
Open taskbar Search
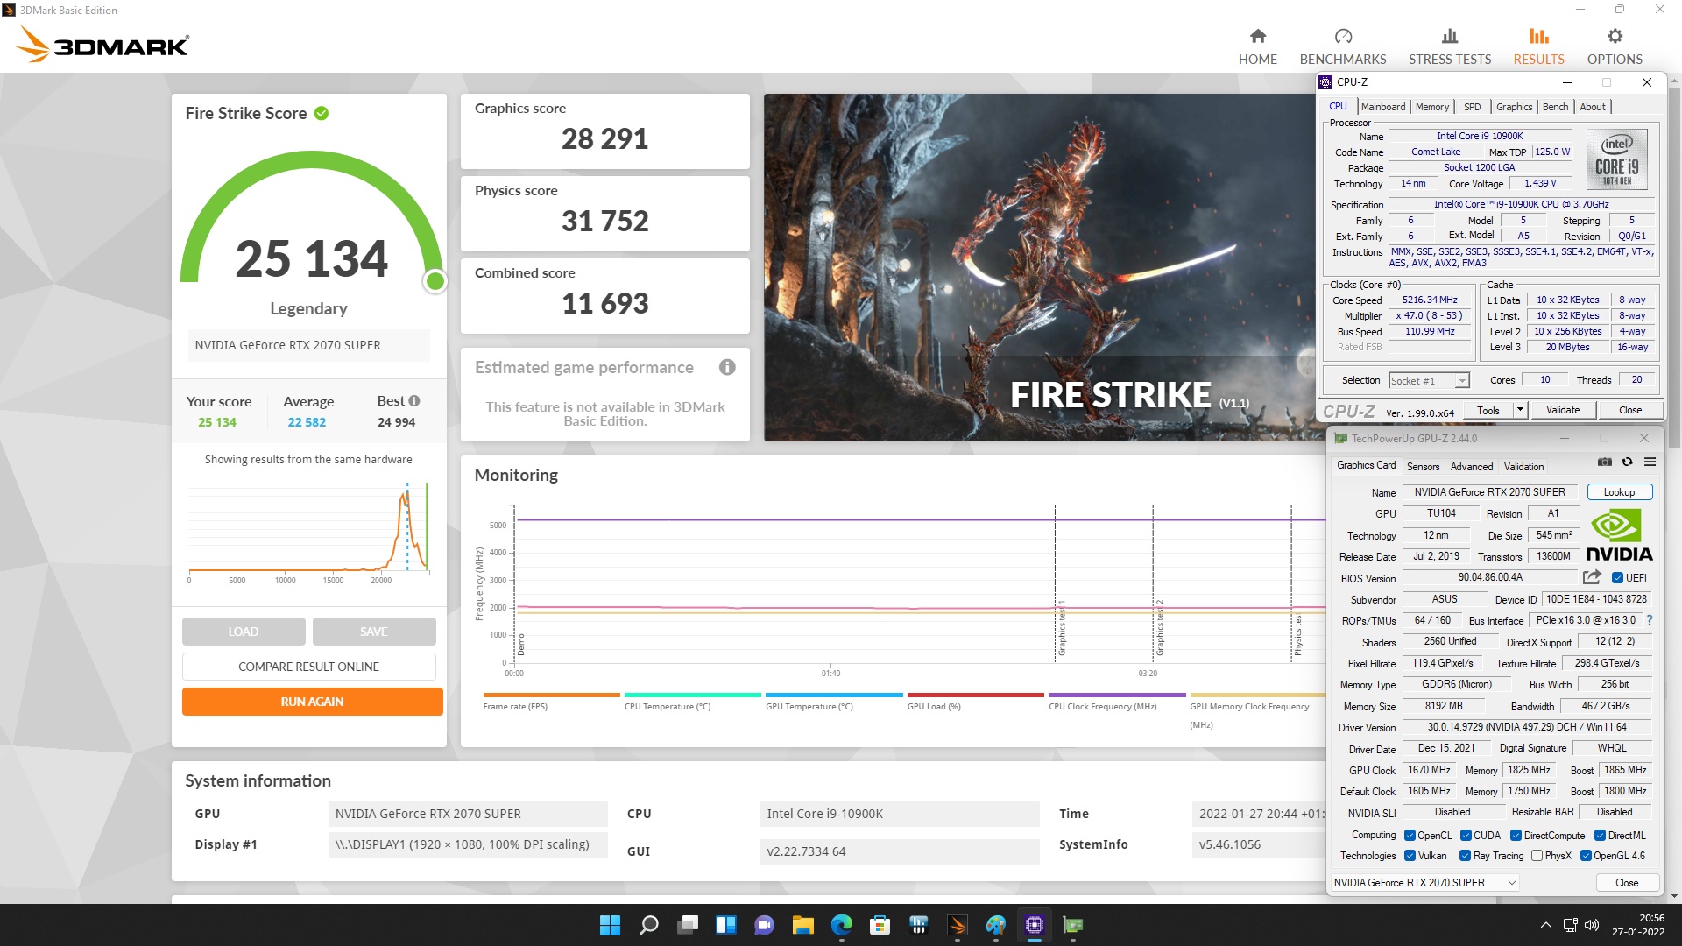click(648, 925)
